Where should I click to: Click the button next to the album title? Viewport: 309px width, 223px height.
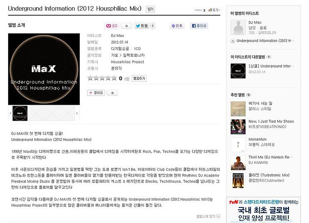pos(150,9)
